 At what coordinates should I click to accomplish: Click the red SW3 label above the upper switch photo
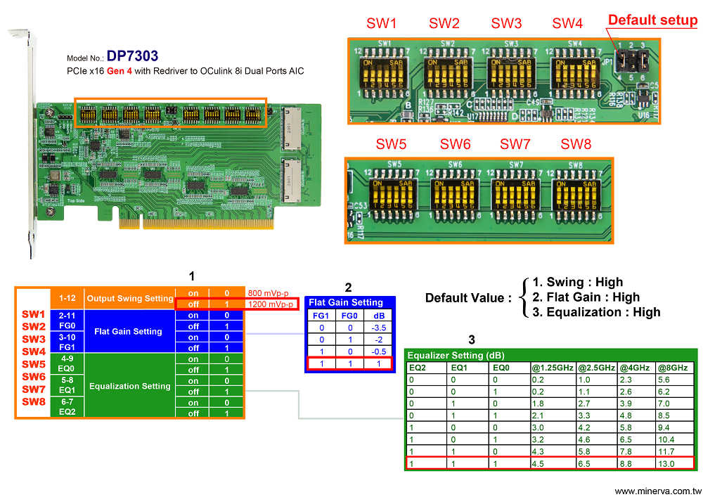click(507, 23)
